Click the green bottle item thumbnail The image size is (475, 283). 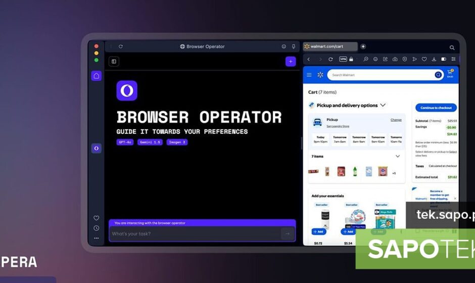(355, 171)
